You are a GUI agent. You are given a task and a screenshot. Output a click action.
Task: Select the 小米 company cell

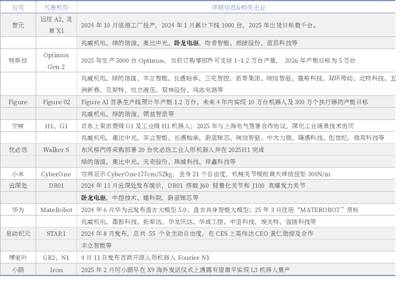18,174
